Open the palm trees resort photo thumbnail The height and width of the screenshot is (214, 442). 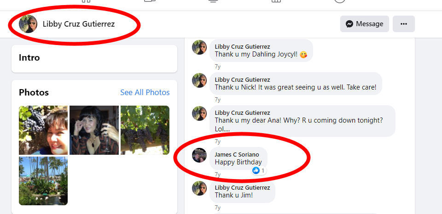coord(43,180)
